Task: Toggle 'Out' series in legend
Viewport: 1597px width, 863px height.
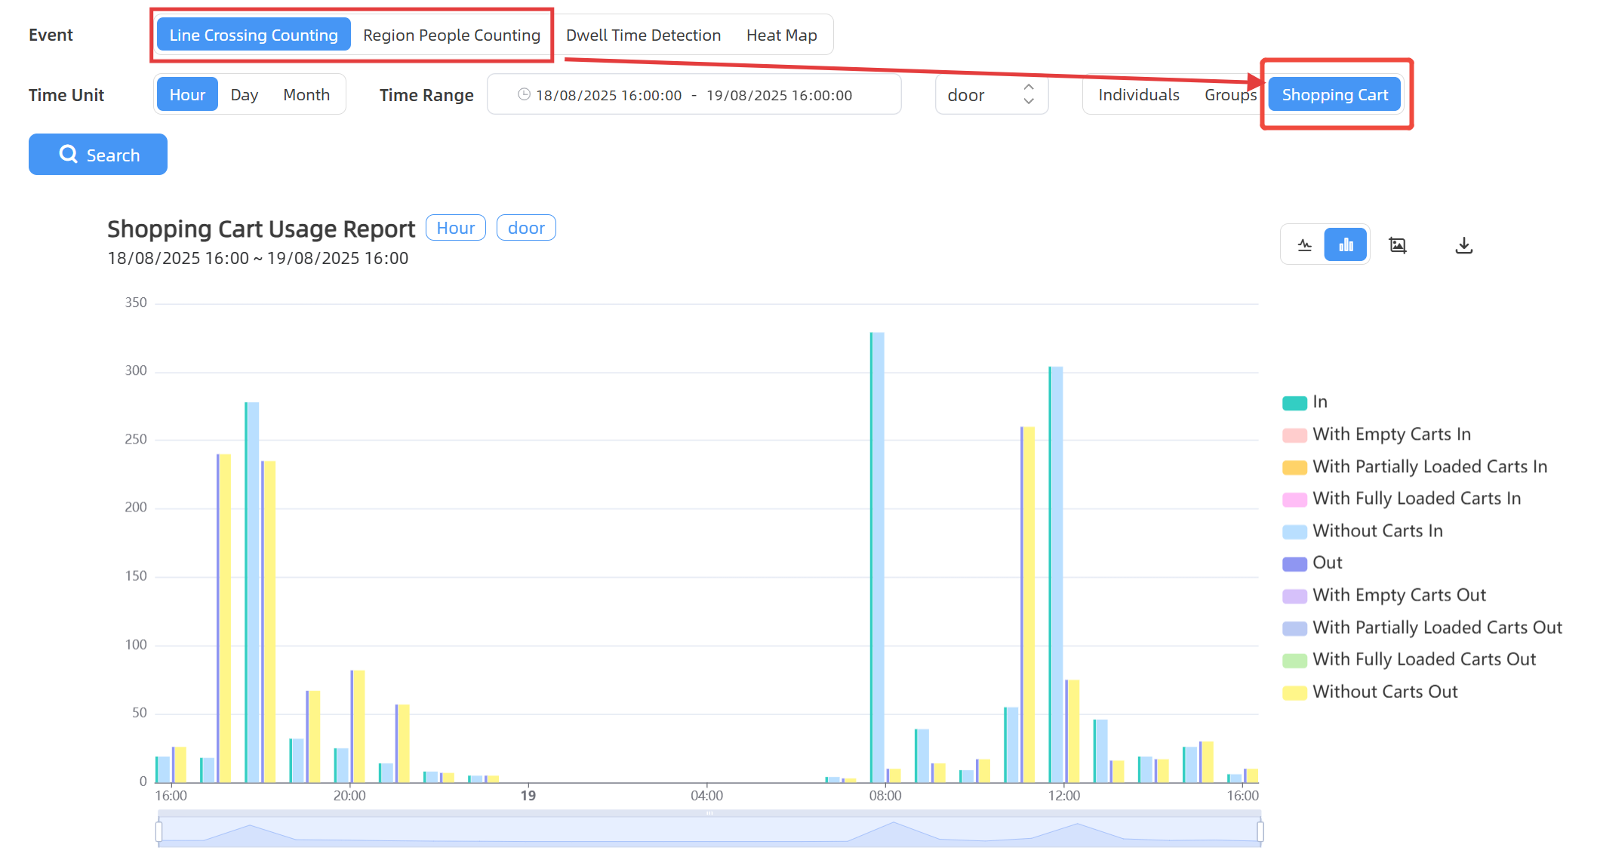Action: [x=1327, y=563]
